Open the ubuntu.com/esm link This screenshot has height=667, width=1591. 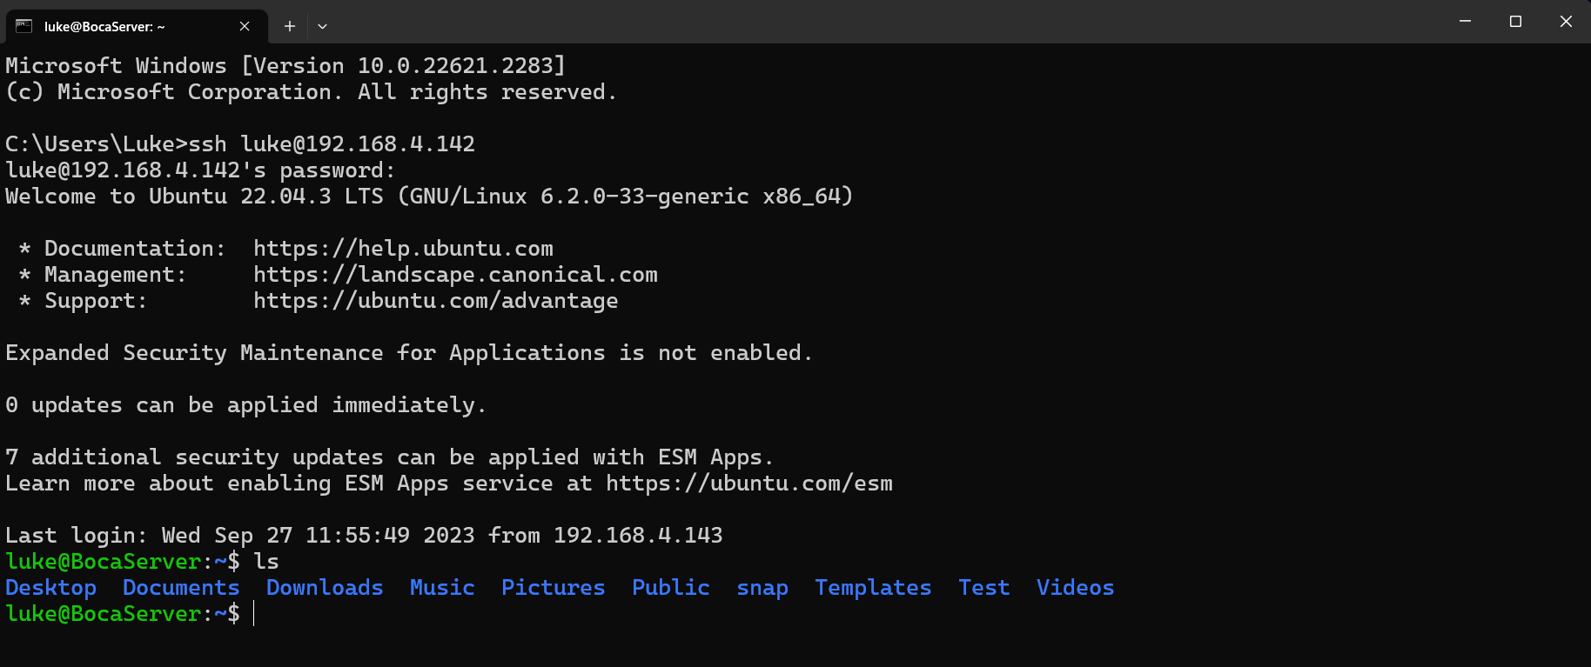coord(749,484)
